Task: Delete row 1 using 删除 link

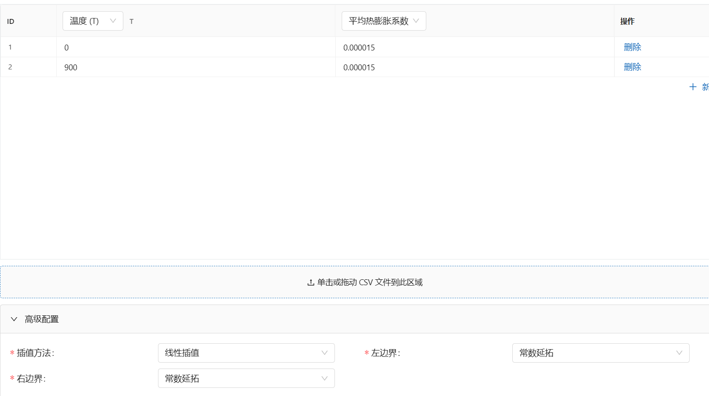Action: pyautogui.click(x=632, y=47)
